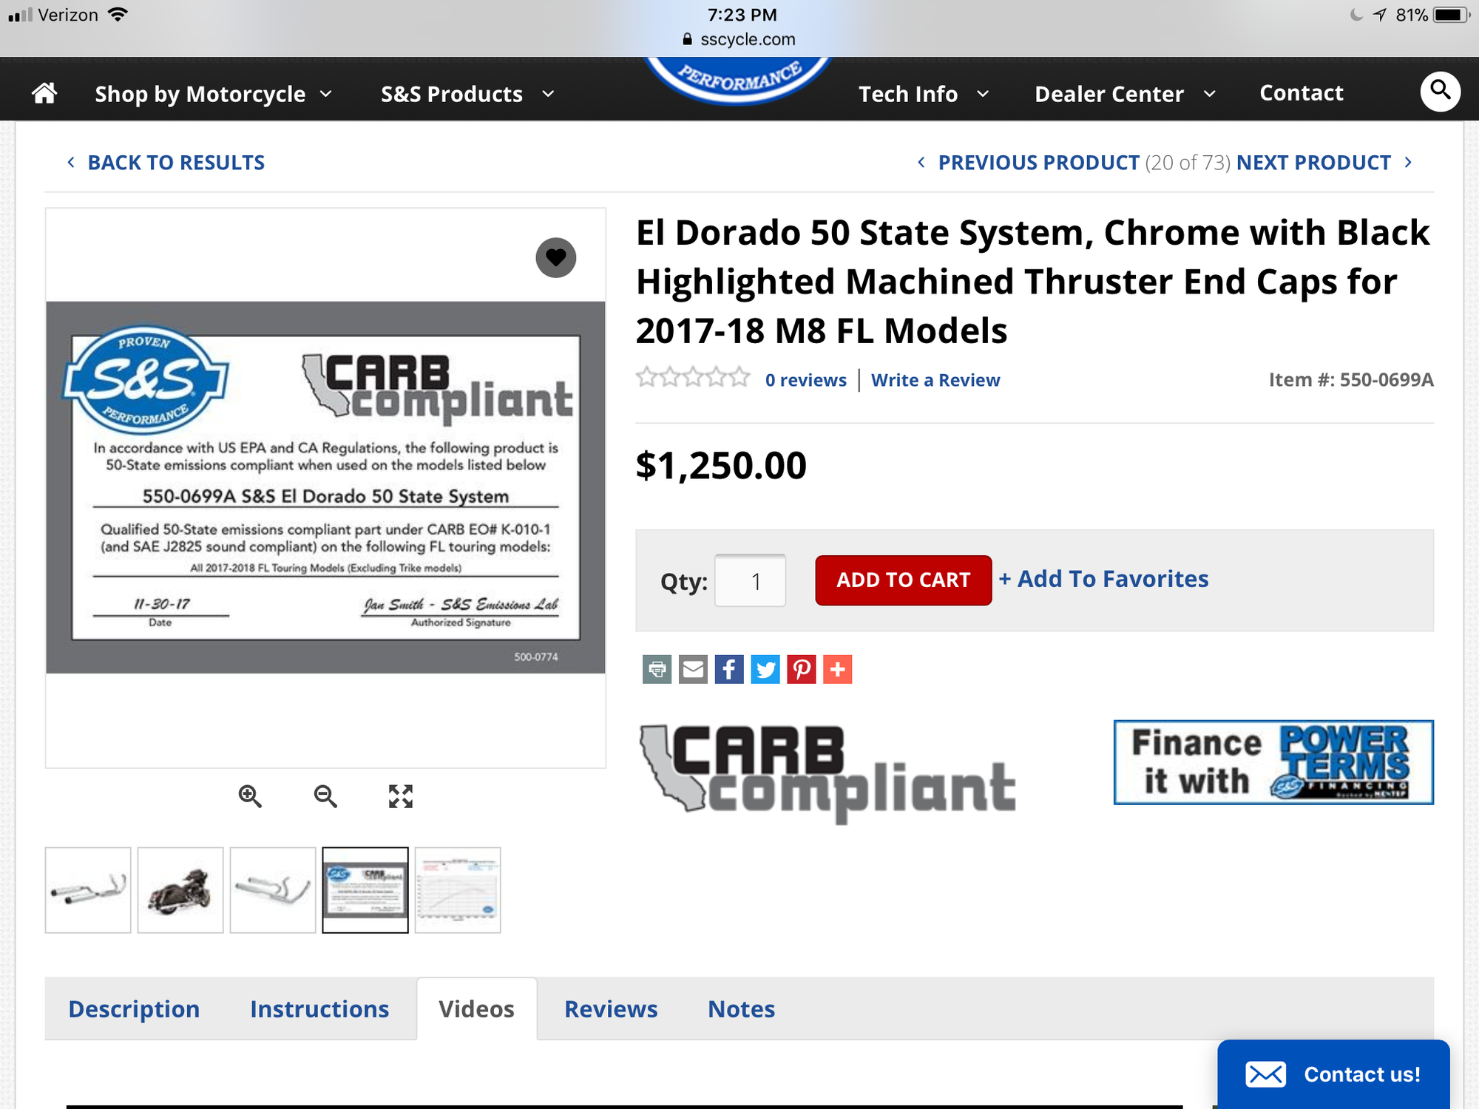The height and width of the screenshot is (1109, 1479).
Task: Click the zoom out magnifier icon
Action: tap(325, 796)
